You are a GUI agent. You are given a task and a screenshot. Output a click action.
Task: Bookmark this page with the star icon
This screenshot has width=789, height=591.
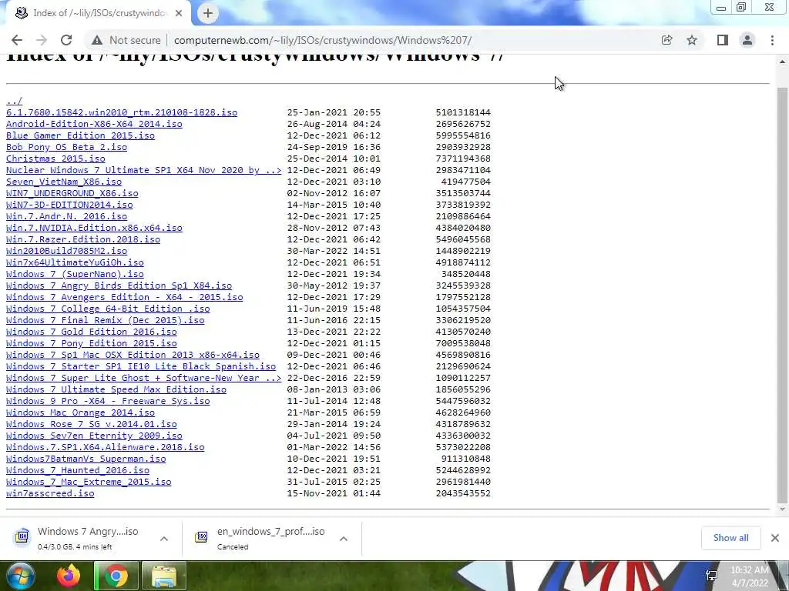692,40
